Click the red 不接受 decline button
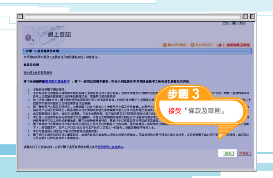 click(244, 153)
